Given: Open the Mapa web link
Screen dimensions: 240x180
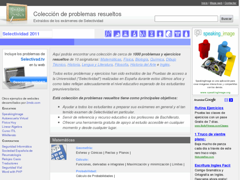Looking at the screenshot, I should pyautogui.click(x=216, y=3).
